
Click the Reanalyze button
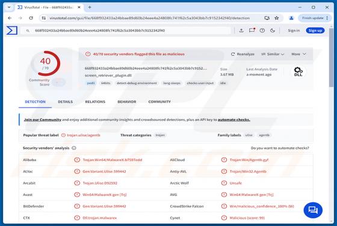click(243, 54)
